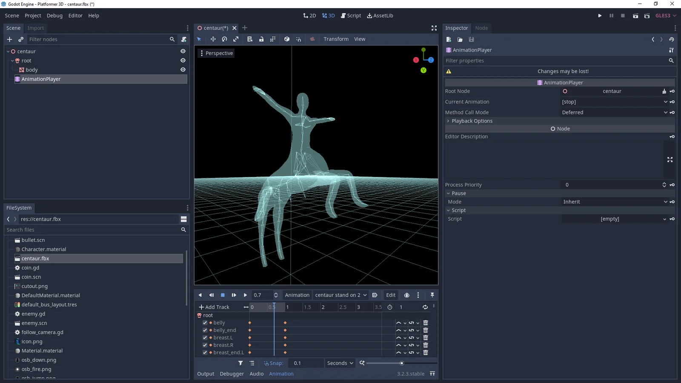Open the centaur stand on 2 animation dropdown
This screenshot has width=681, height=383.
[340, 295]
